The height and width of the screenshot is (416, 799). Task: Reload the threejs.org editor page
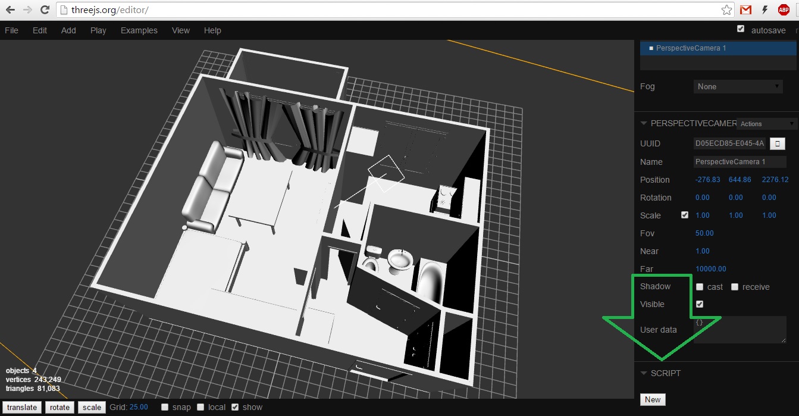pos(45,10)
